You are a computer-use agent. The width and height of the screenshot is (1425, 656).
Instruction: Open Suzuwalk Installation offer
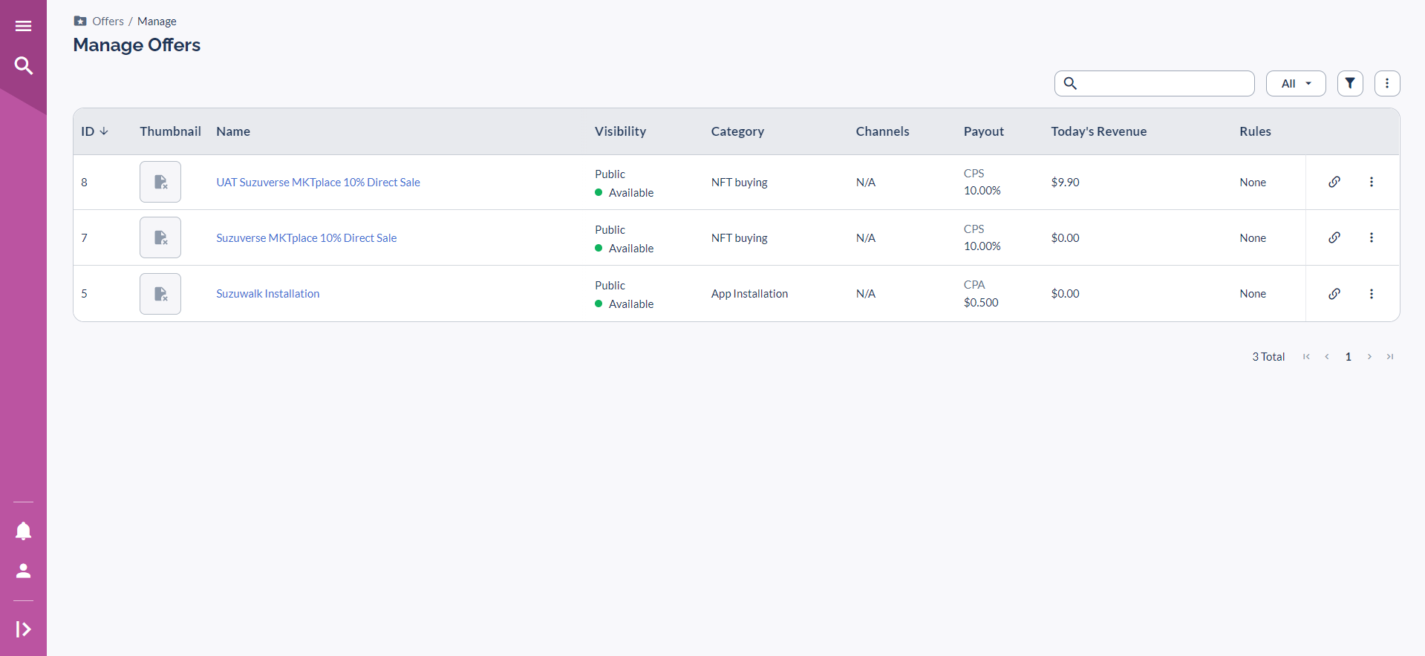coord(267,294)
